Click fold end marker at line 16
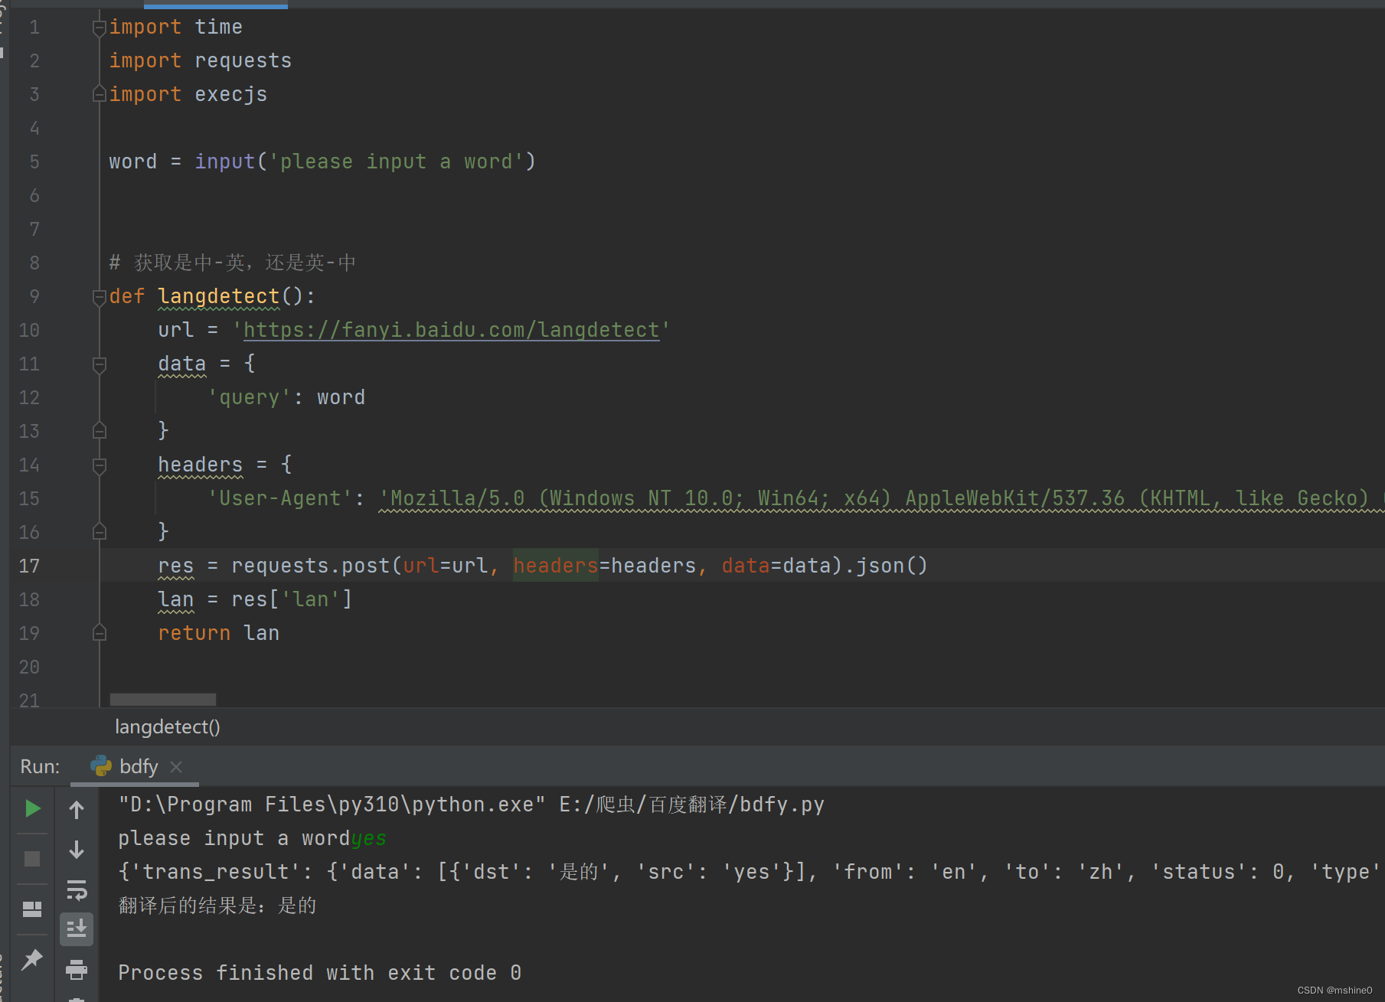The image size is (1385, 1002). tap(99, 532)
